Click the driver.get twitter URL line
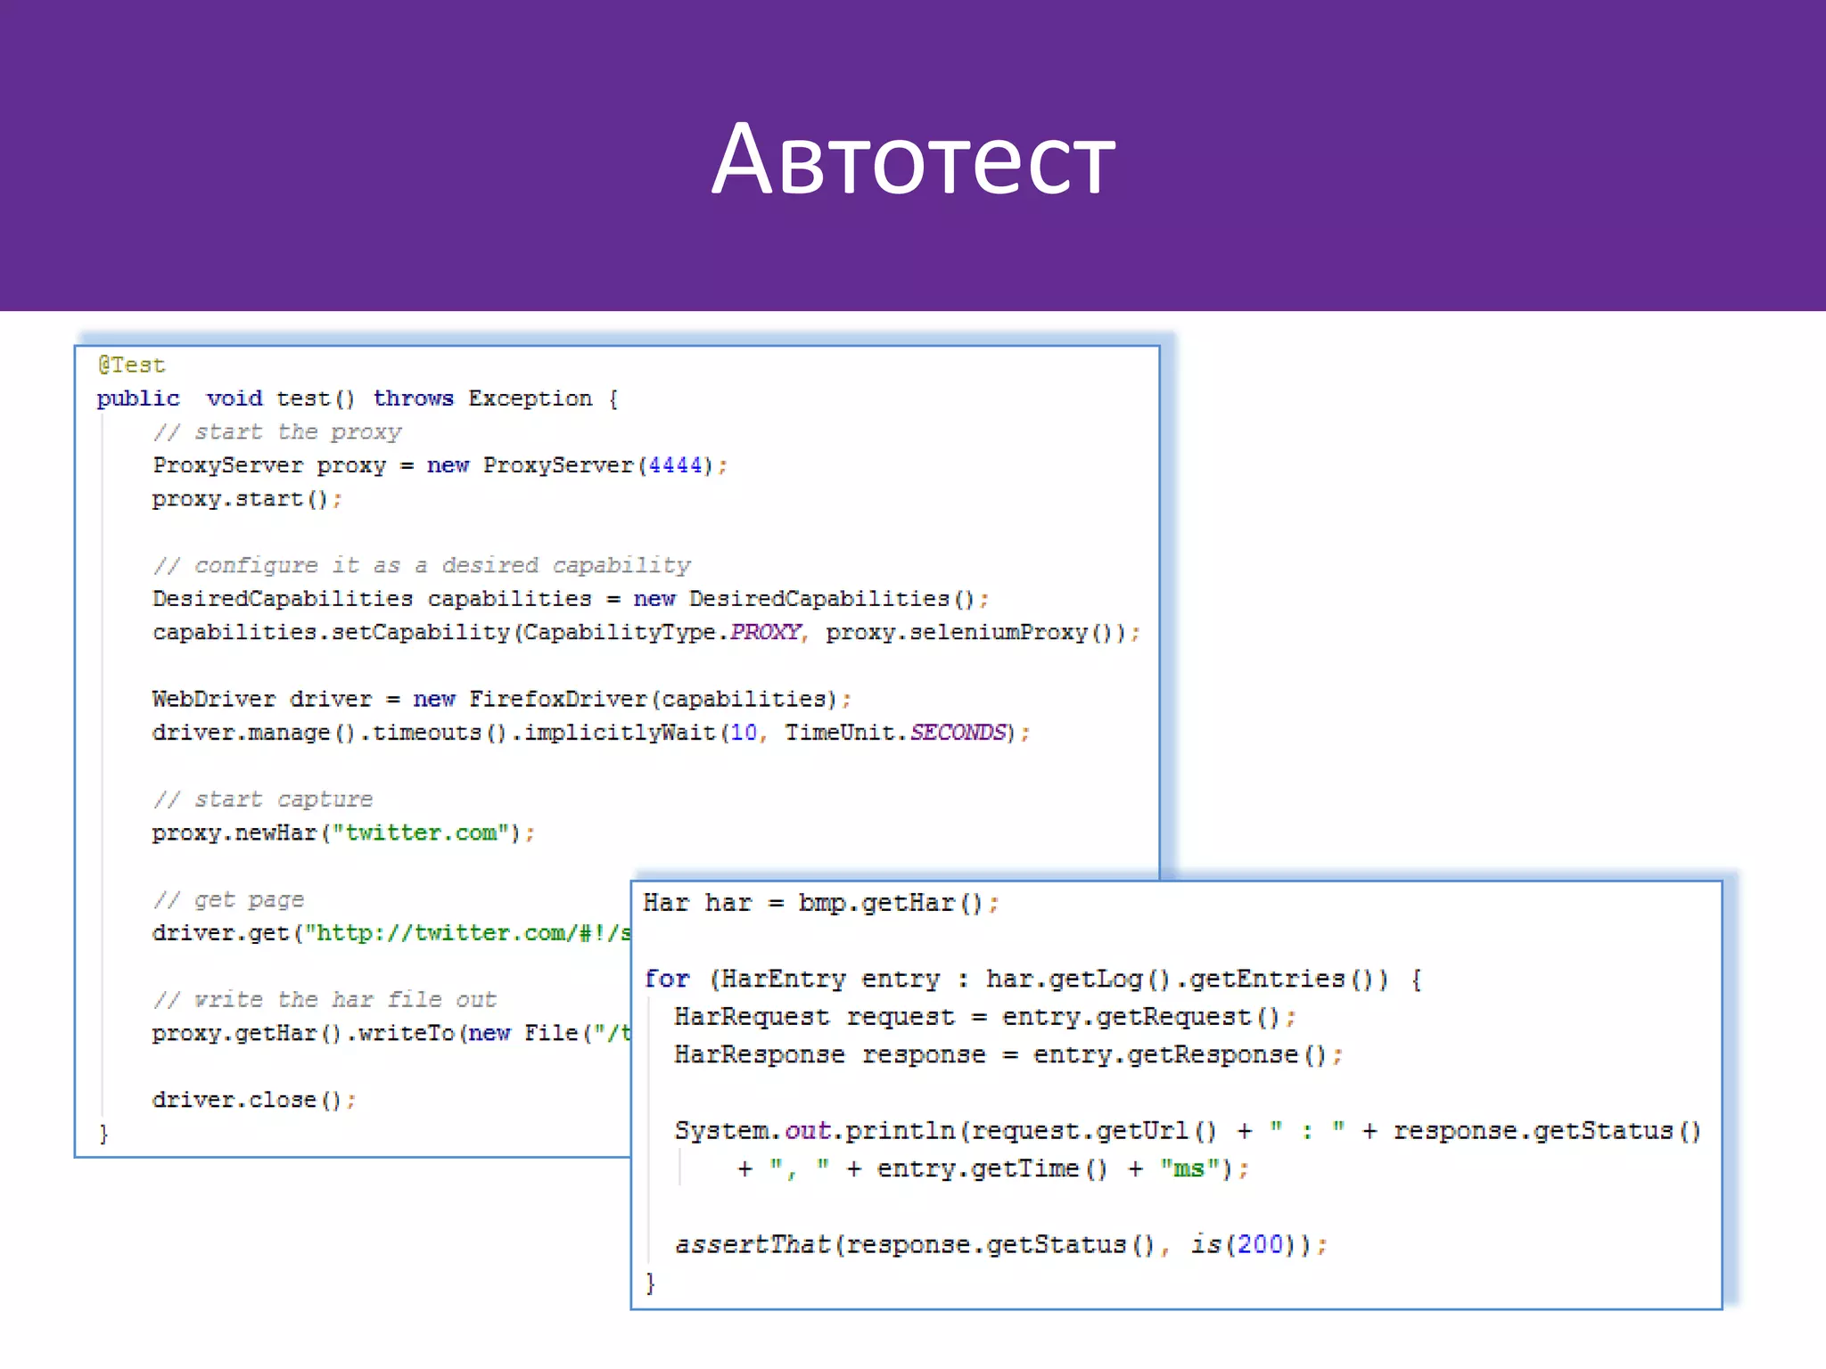This screenshot has width=1826, height=1369. 392,933
